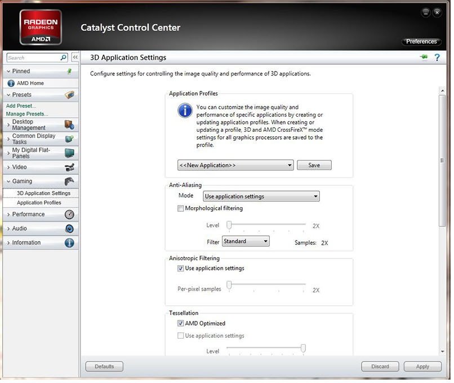Click the AMD Home info icon
Image resolution: width=454 pixels, height=383 pixels.
pyautogui.click(x=11, y=83)
